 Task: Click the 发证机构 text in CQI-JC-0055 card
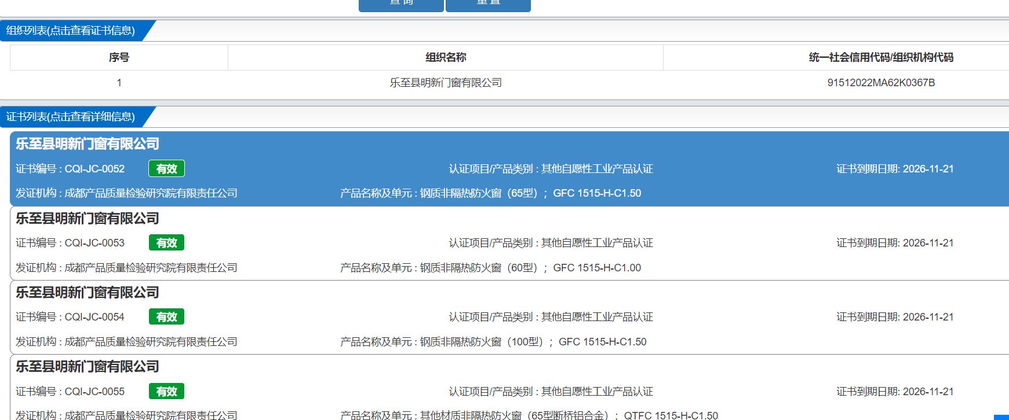click(126, 415)
